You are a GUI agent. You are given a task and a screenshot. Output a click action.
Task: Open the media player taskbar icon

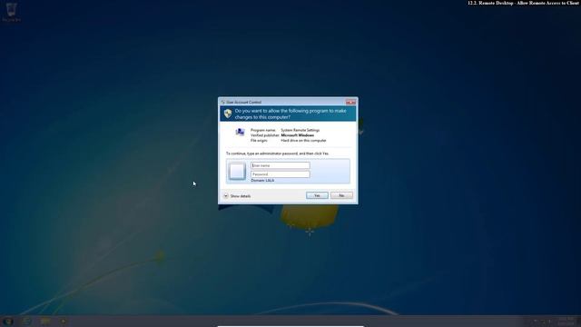click(64, 321)
